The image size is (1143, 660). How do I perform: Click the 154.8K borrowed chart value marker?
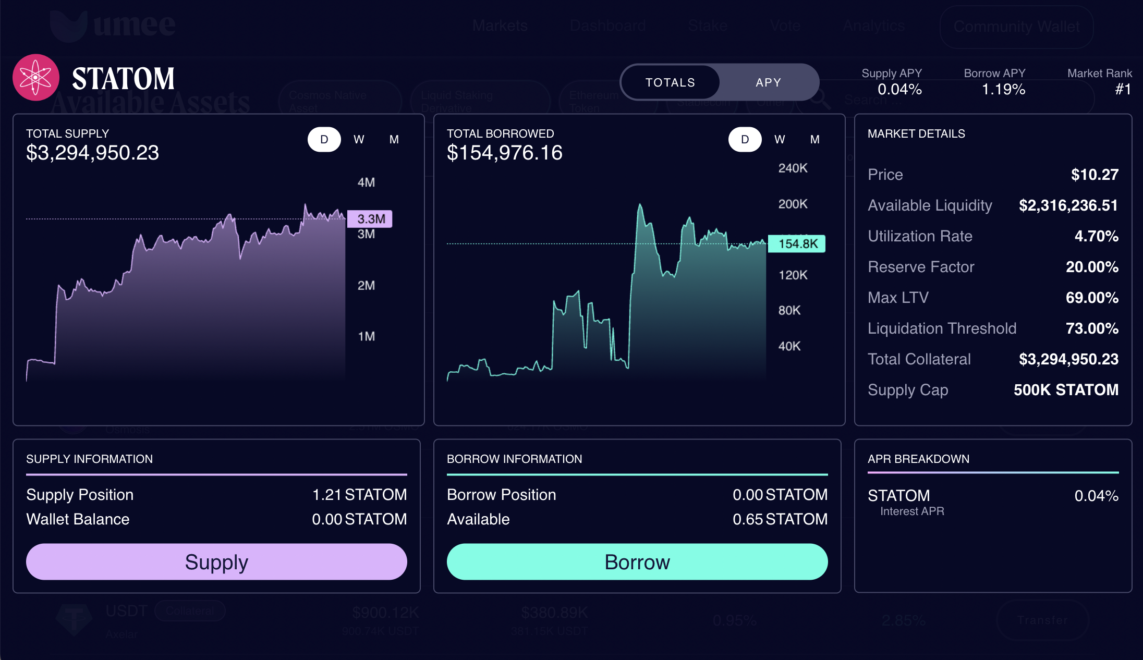coord(797,244)
